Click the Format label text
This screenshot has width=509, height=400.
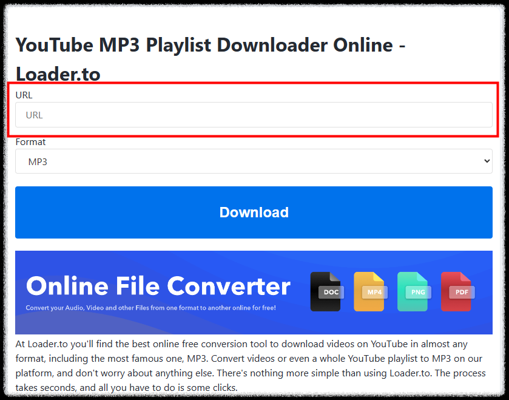click(x=30, y=142)
